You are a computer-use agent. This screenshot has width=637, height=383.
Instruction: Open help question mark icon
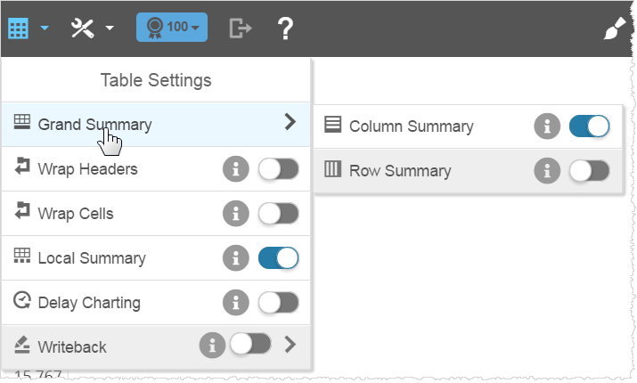coord(285,28)
